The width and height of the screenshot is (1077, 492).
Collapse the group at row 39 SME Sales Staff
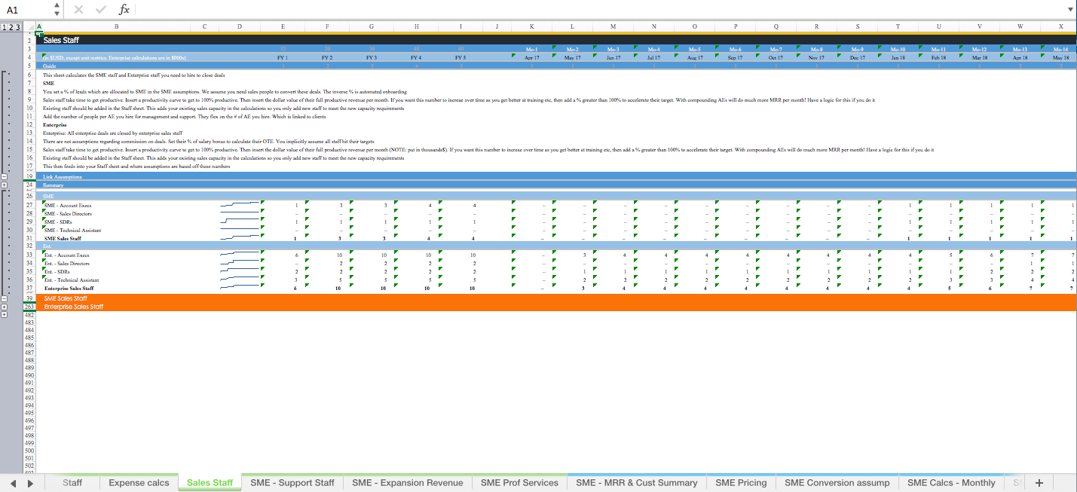coord(5,298)
